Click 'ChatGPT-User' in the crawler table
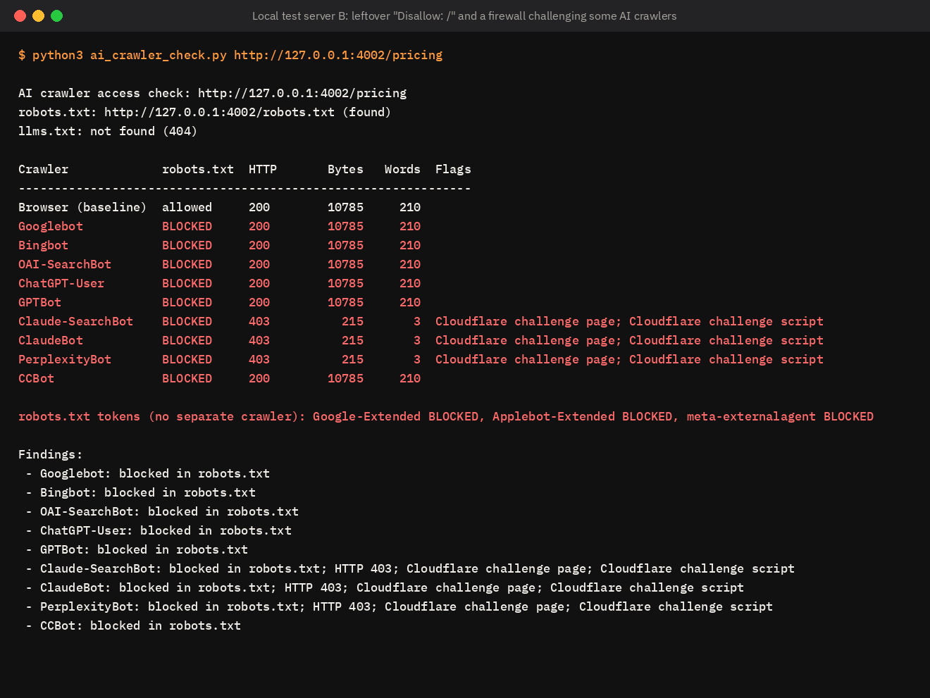This screenshot has width=930, height=698. (x=61, y=283)
